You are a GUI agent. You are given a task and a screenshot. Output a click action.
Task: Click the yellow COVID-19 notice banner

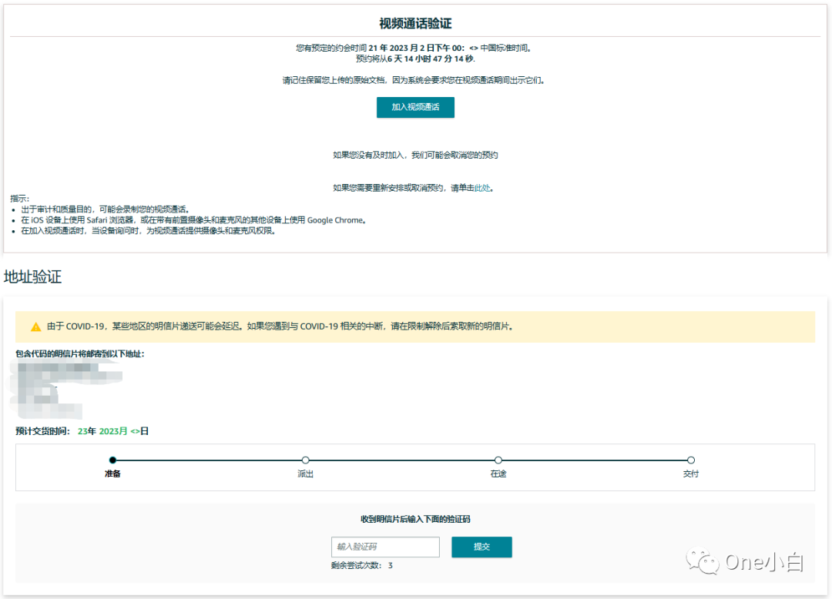coord(414,326)
